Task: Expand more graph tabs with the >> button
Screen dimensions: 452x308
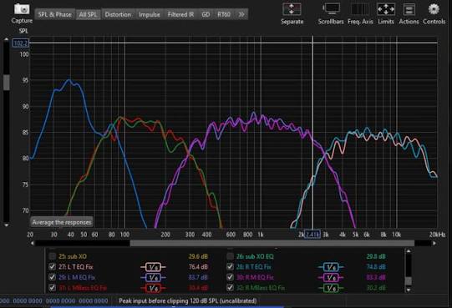Action: pos(241,14)
